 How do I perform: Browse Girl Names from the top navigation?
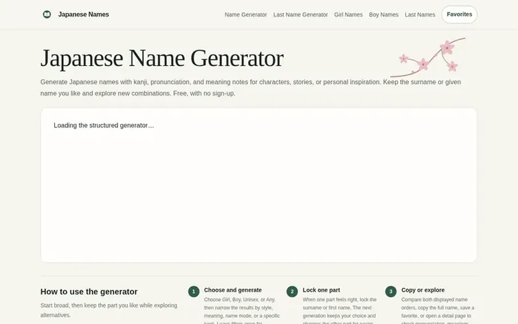click(348, 14)
